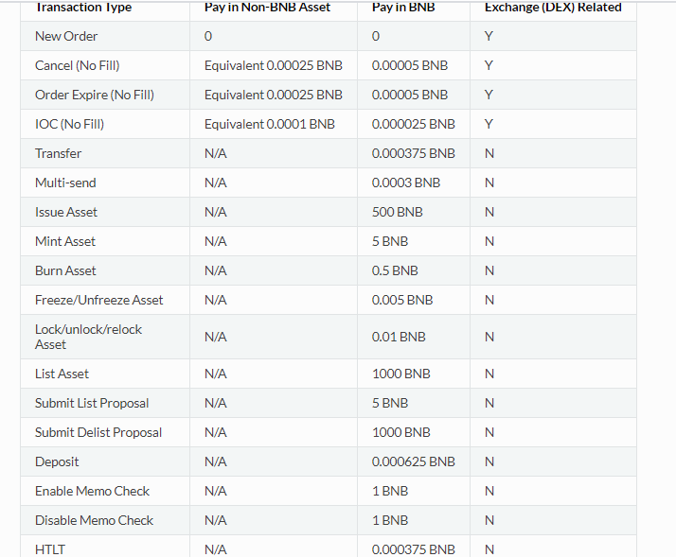The width and height of the screenshot is (676, 557).
Task: Click '5 BNB' in Submit List Proposal row
Action: click(390, 403)
